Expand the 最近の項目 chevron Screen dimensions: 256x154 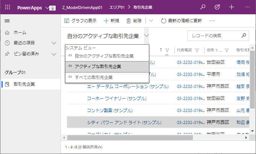point(54,43)
